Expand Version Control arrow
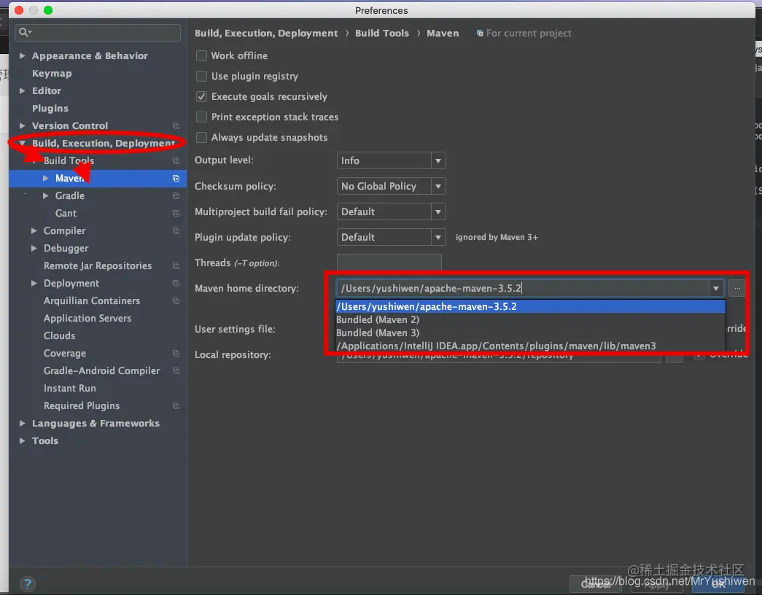762x595 pixels. pos(23,126)
